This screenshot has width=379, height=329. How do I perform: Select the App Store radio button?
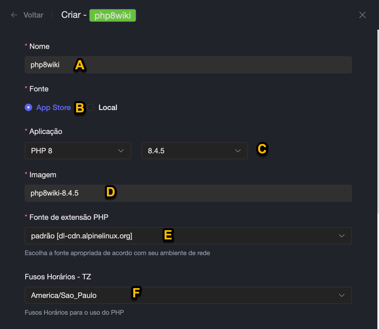pos(28,107)
